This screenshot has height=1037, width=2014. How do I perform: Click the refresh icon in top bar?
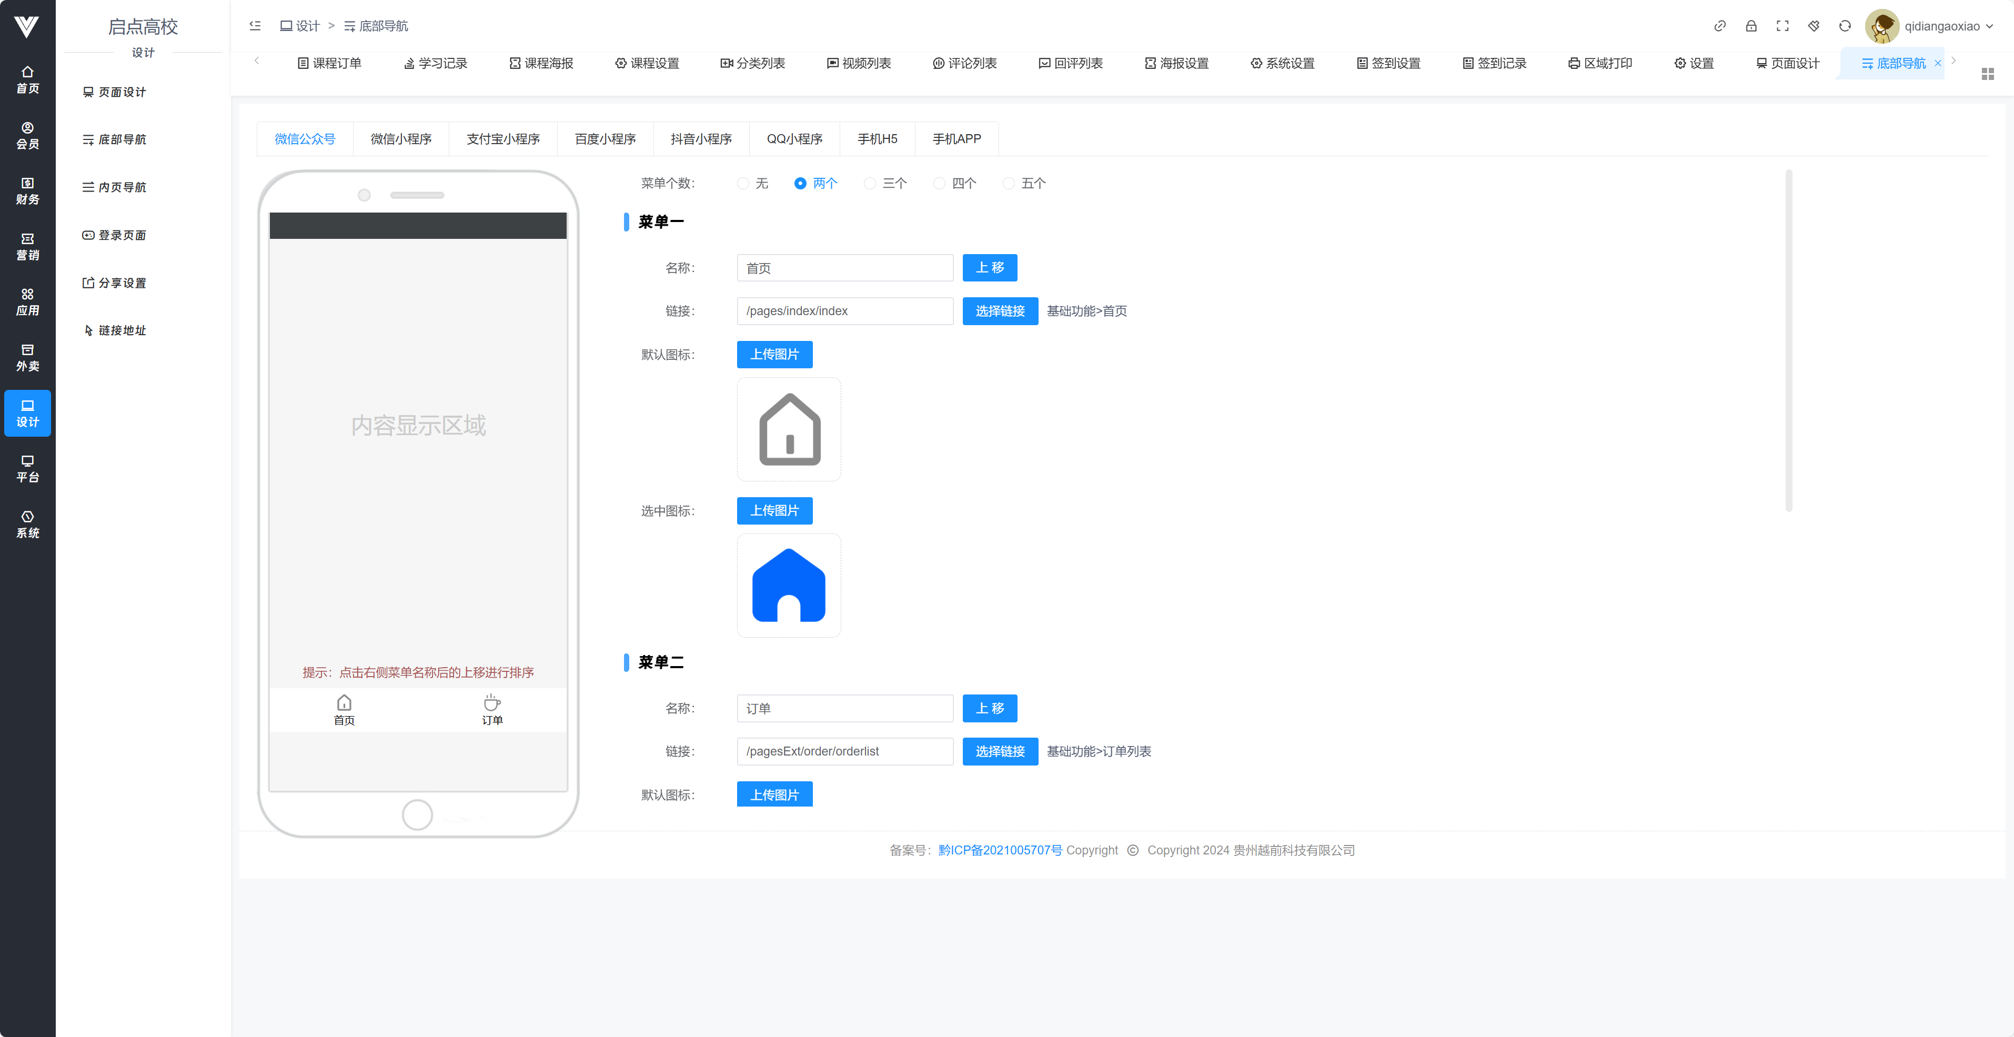point(1845,26)
